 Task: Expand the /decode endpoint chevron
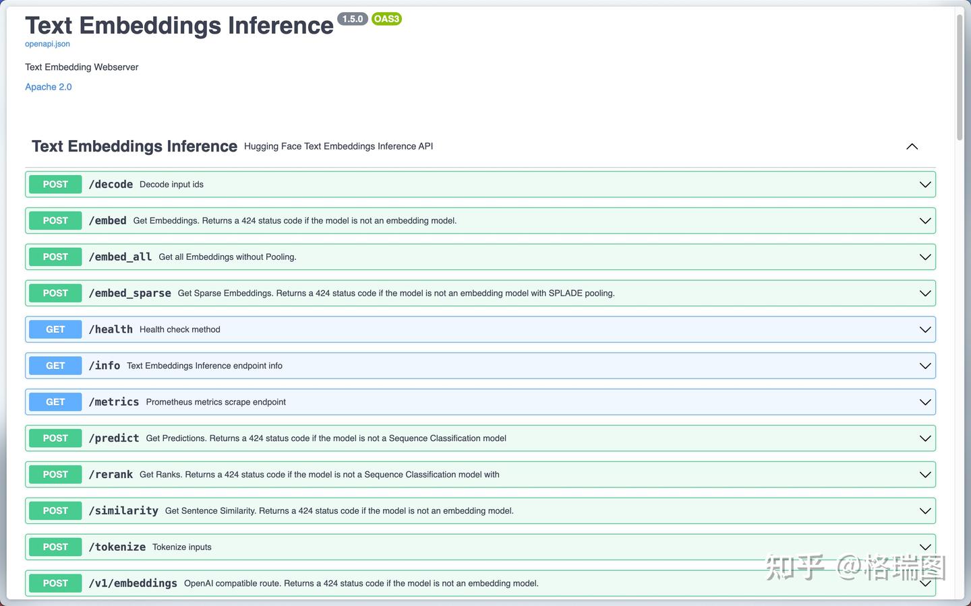click(925, 184)
